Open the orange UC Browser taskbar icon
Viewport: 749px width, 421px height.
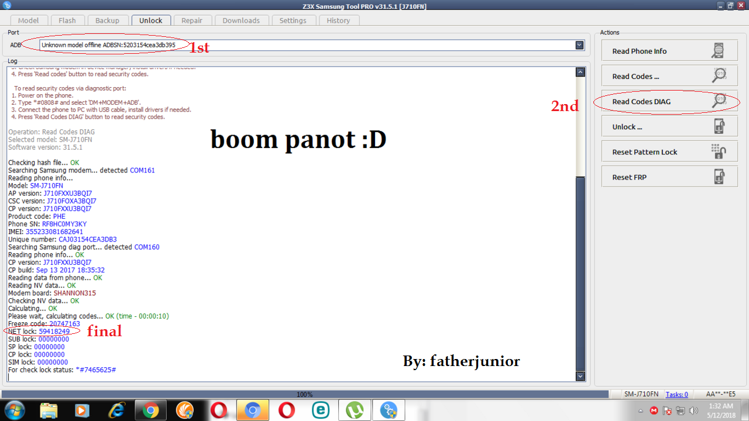184,410
